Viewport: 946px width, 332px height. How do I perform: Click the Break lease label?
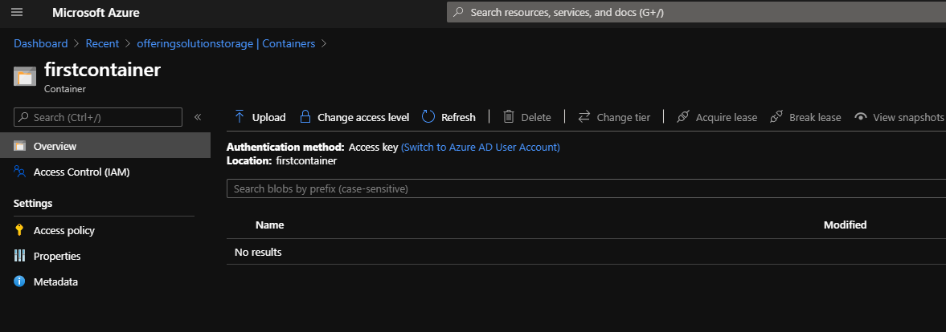click(815, 117)
